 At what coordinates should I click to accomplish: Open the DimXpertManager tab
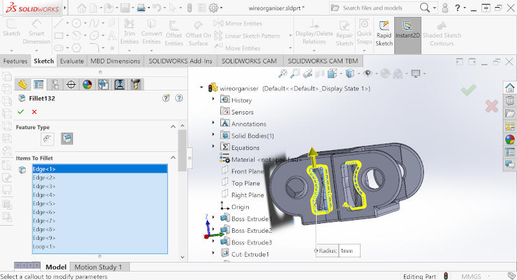71,85
